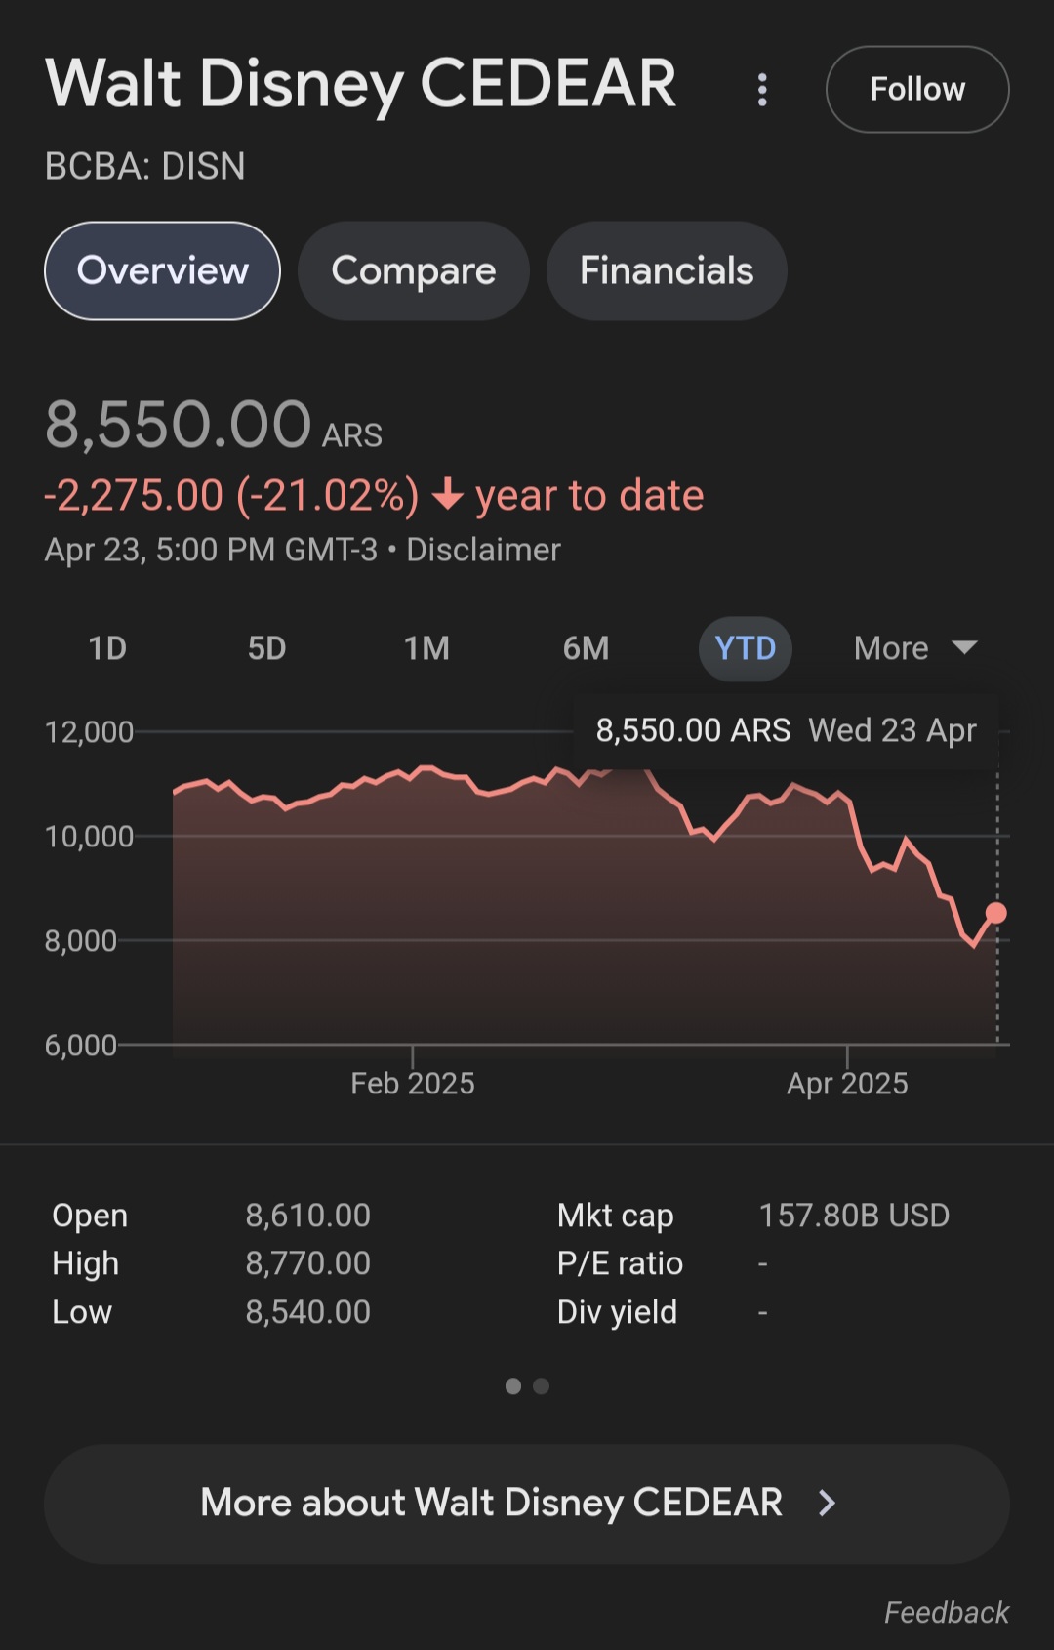Image resolution: width=1054 pixels, height=1650 pixels.
Task: Click the High value 8,770.00
Action: pyautogui.click(x=307, y=1263)
